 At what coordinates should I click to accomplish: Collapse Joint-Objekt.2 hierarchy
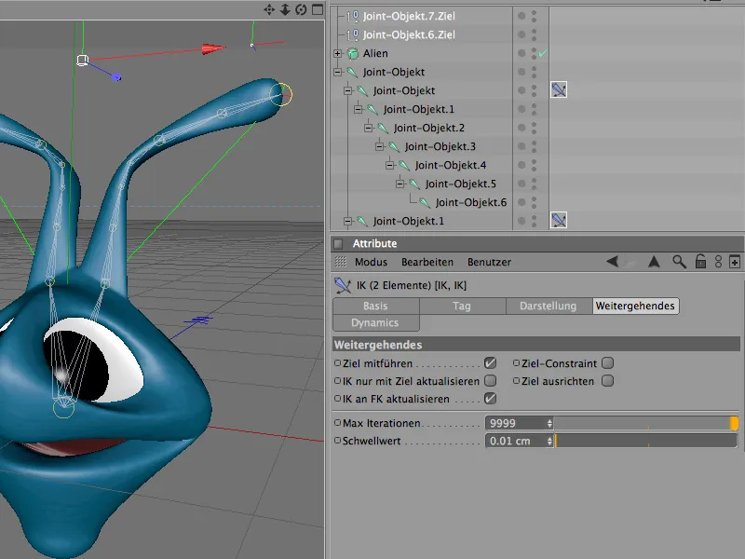click(369, 128)
